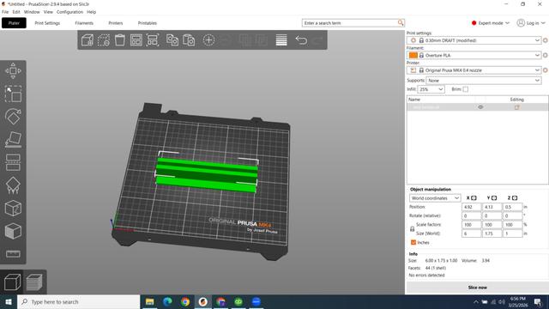Screen dimensions: 549x309
Task: Switch to the 3D editor view cube
Action: (12, 282)
